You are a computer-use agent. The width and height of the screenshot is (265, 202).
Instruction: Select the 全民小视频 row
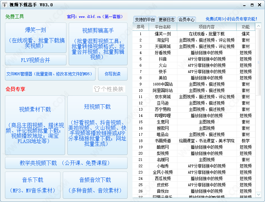[x=194, y=172]
